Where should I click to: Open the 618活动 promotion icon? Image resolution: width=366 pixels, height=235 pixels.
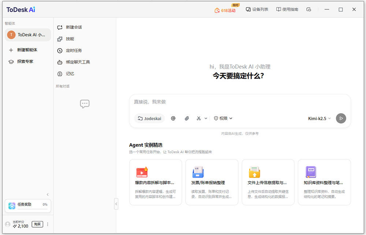pos(217,10)
